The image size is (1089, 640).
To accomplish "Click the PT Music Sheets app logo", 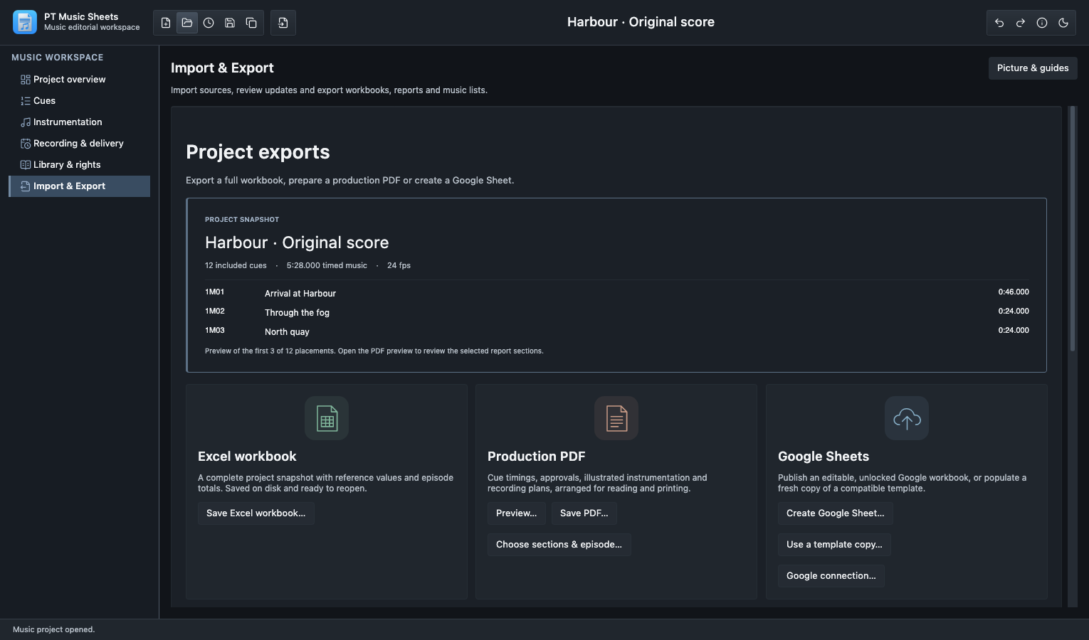I will click(25, 22).
